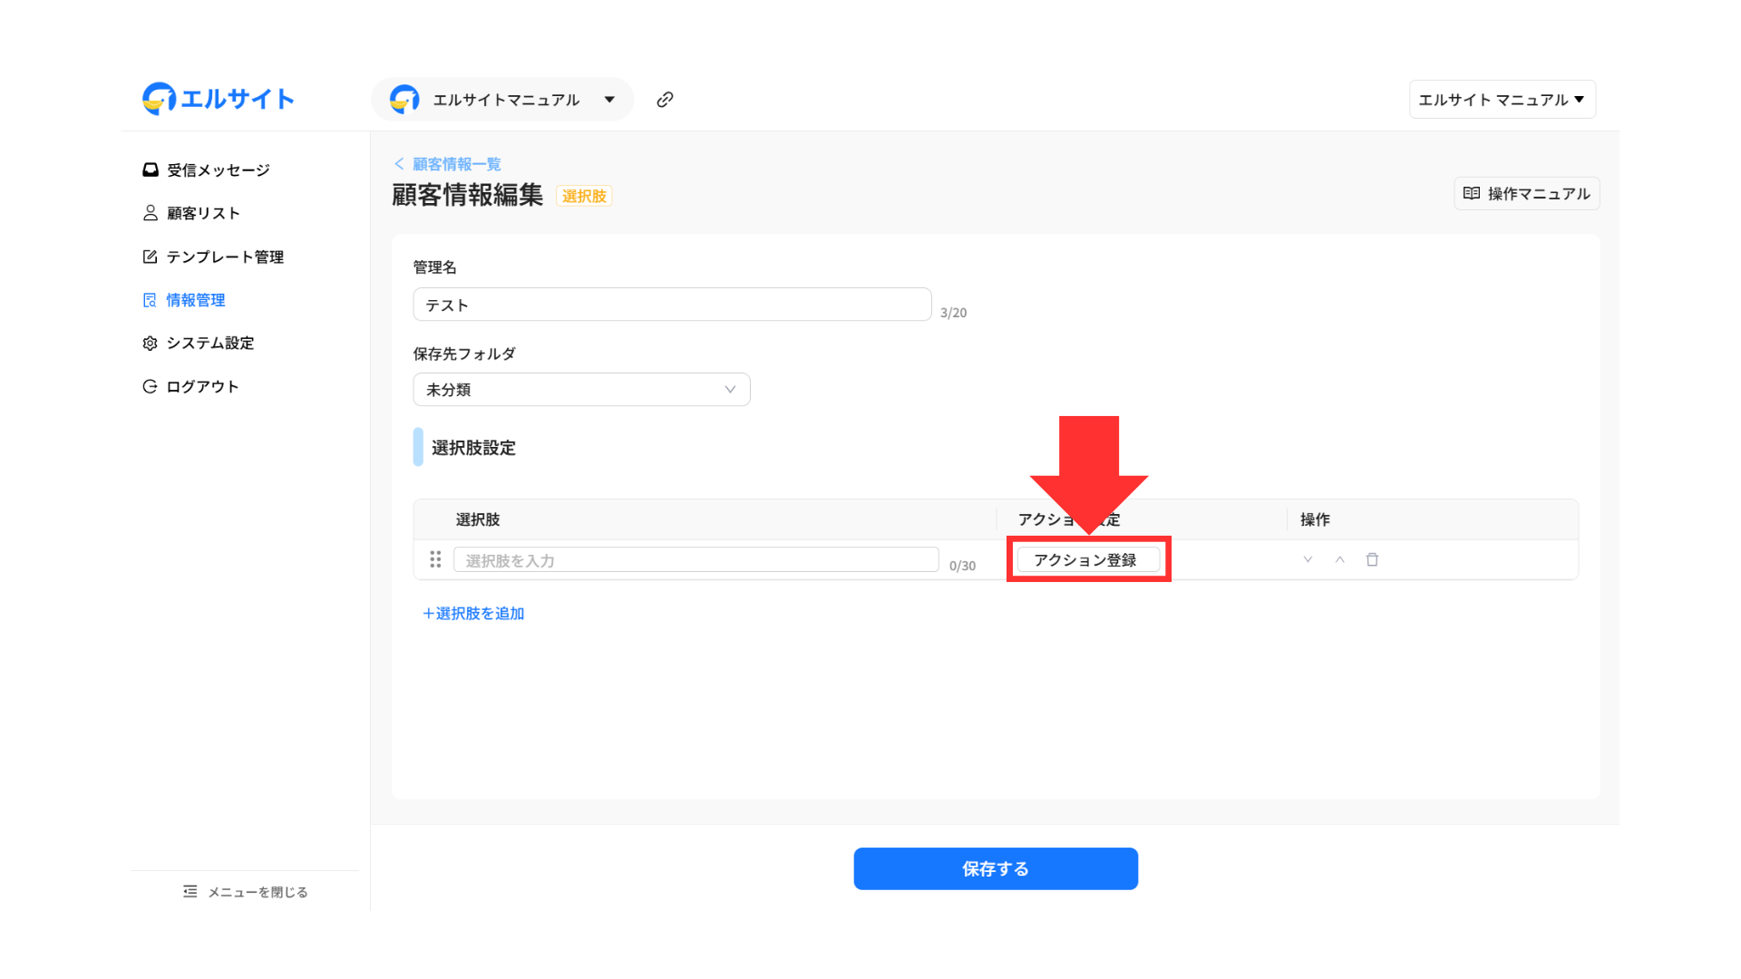The height and width of the screenshot is (979, 1741).
Task: Click the drag handle on choice row
Action: coord(435,559)
